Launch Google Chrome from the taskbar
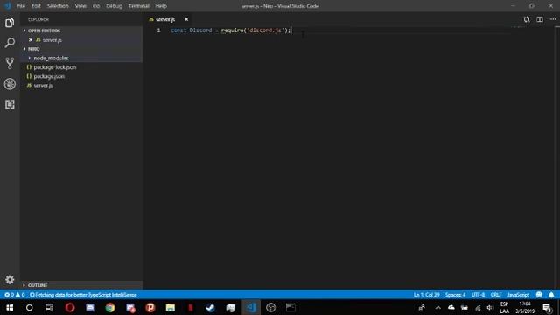Viewport: 560px width, 315px height. (110, 307)
